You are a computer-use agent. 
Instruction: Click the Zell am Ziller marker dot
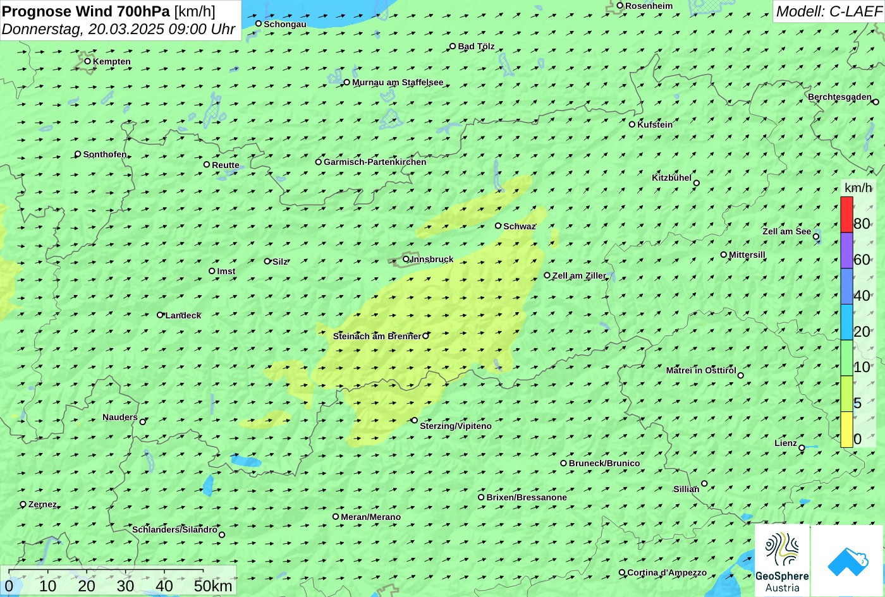[547, 275]
